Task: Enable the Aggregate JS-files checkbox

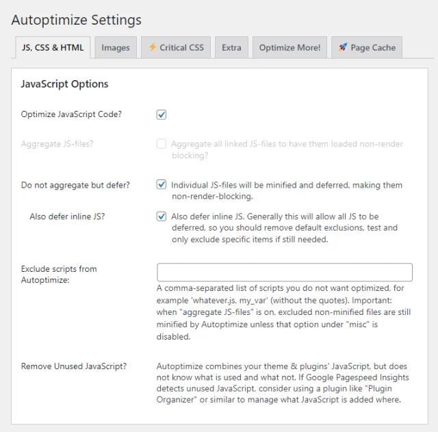Action: pyautogui.click(x=162, y=144)
